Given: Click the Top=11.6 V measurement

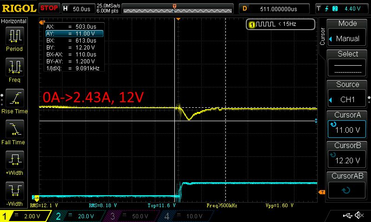Looking at the screenshot, I should 161,205.
